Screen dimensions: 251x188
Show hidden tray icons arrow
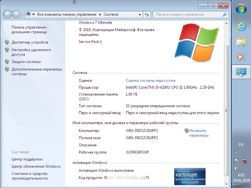click(236, 153)
